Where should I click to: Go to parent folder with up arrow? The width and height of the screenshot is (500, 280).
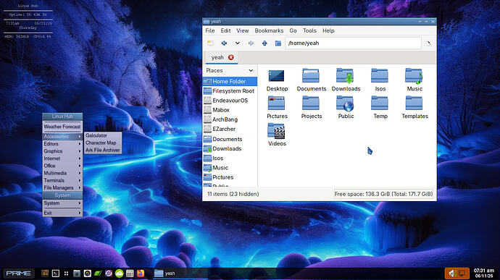(264, 43)
